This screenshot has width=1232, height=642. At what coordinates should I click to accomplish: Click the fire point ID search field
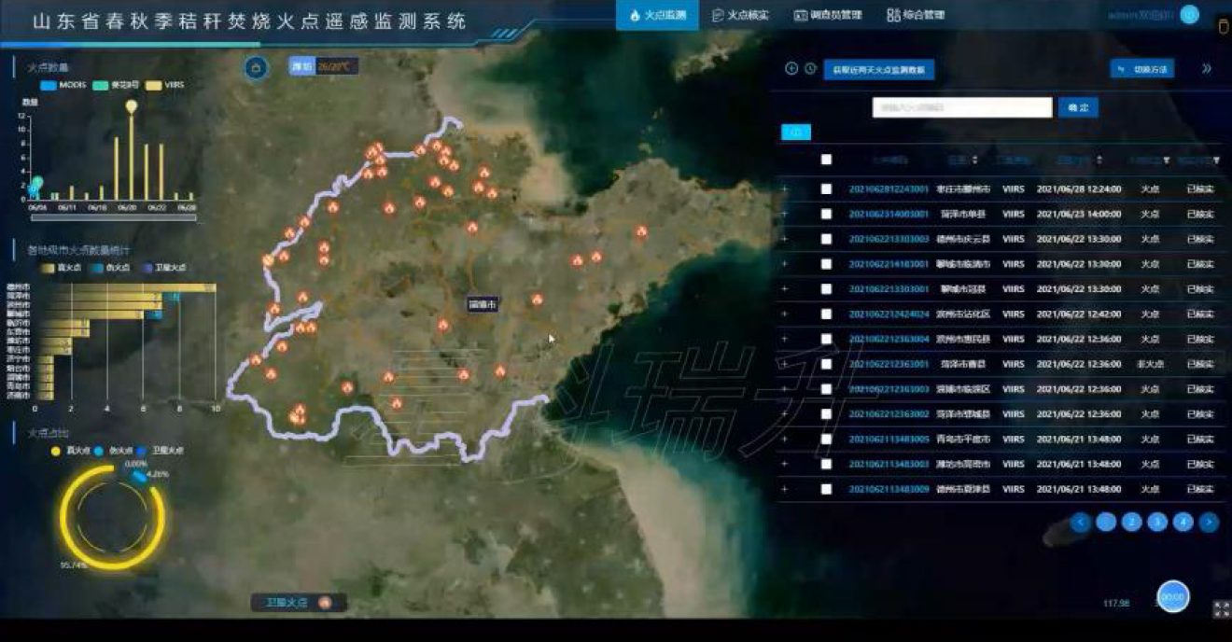(x=961, y=107)
